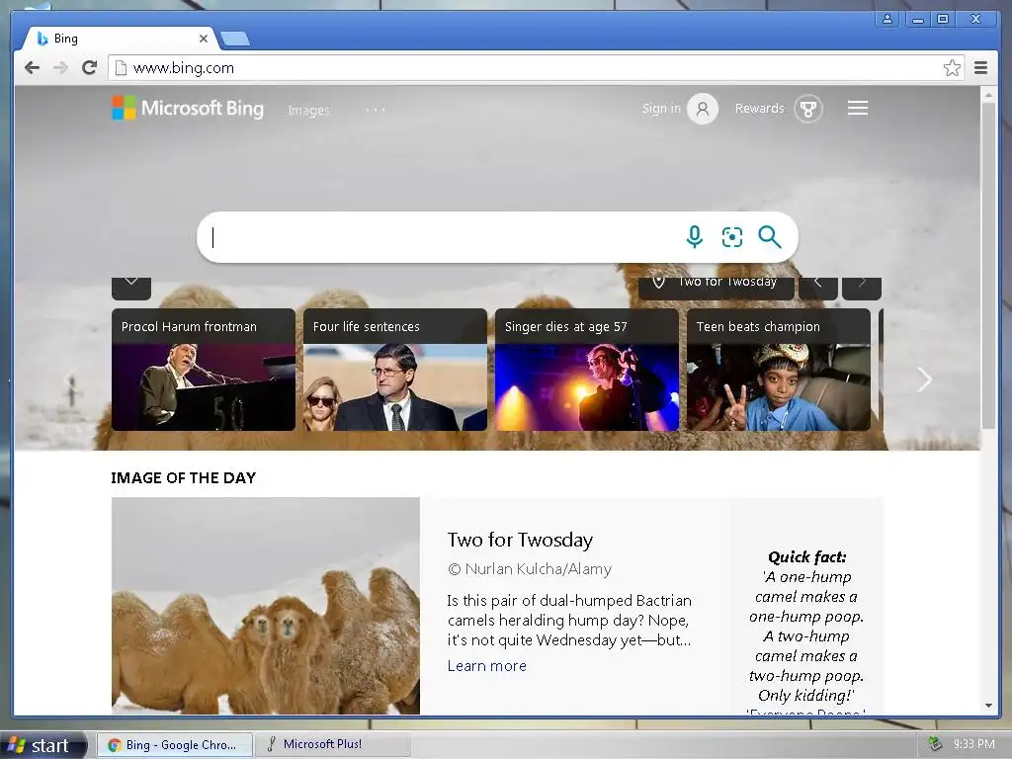Select the Bing browser tab
This screenshot has width=1012, height=759.
click(x=120, y=39)
